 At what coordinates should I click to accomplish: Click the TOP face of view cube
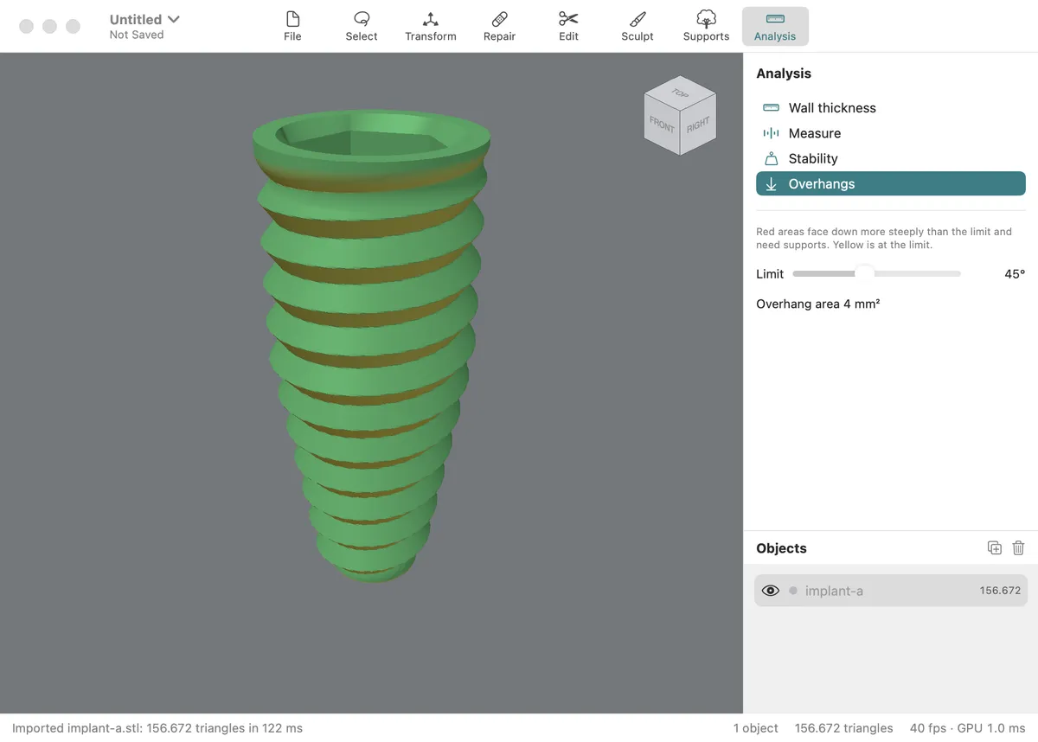pyautogui.click(x=680, y=93)
